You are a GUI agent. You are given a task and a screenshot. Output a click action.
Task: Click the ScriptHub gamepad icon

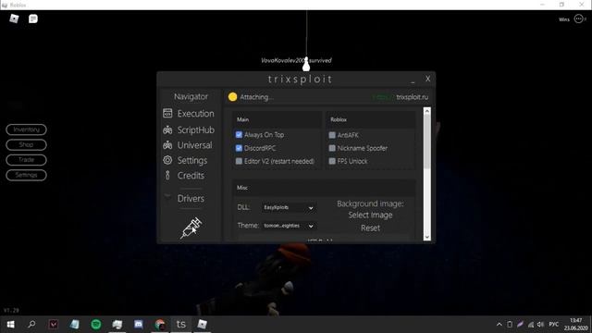pos(167,129)
